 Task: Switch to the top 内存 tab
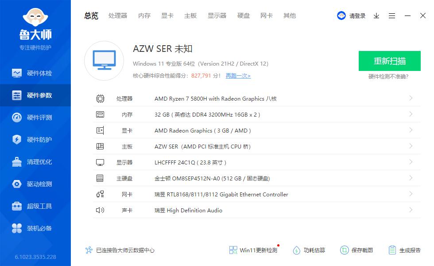[x=144, y=16]
